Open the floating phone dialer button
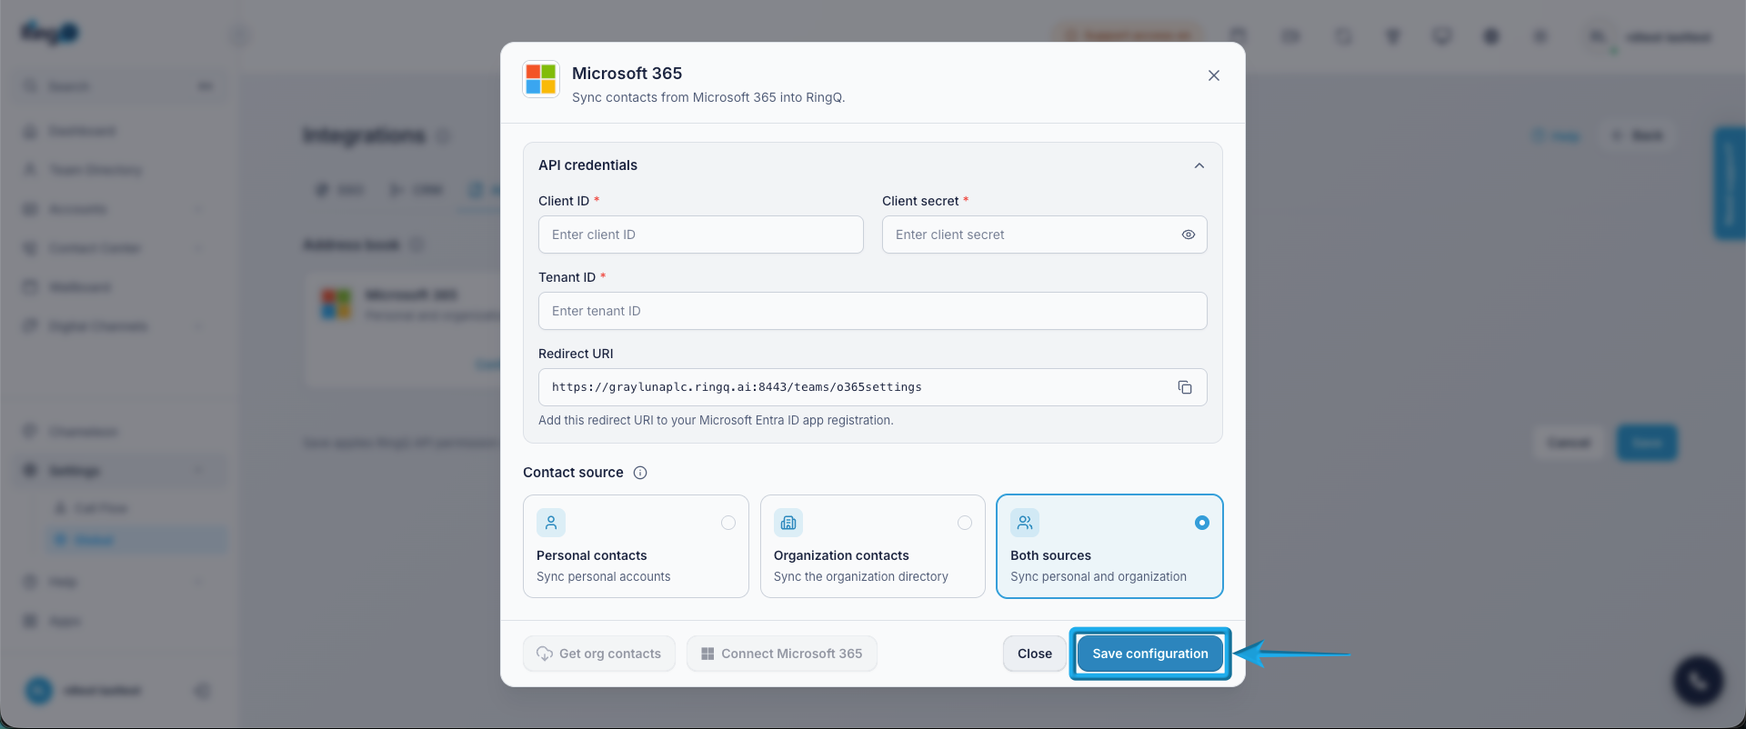The width and height of the screenshot is (1746, 729). 1698,680
